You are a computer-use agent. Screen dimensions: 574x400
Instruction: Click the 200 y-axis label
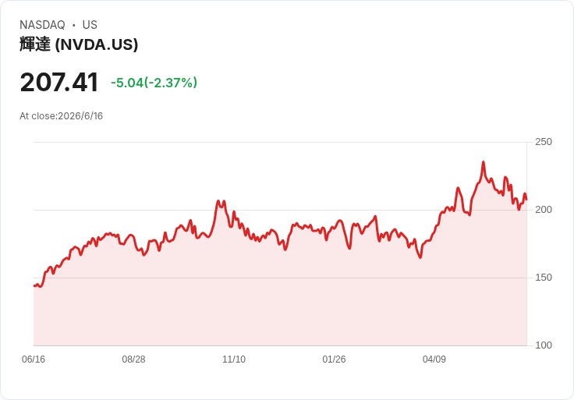click(x=544, y=209)
